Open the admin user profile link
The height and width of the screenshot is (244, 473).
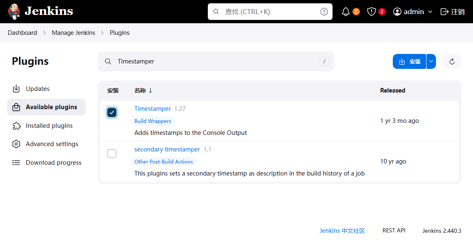[409, 12]
